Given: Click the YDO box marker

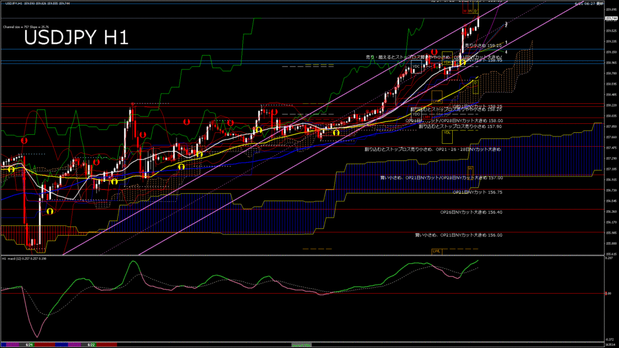Looking at the screenshot, I should (x=416, y=114).
